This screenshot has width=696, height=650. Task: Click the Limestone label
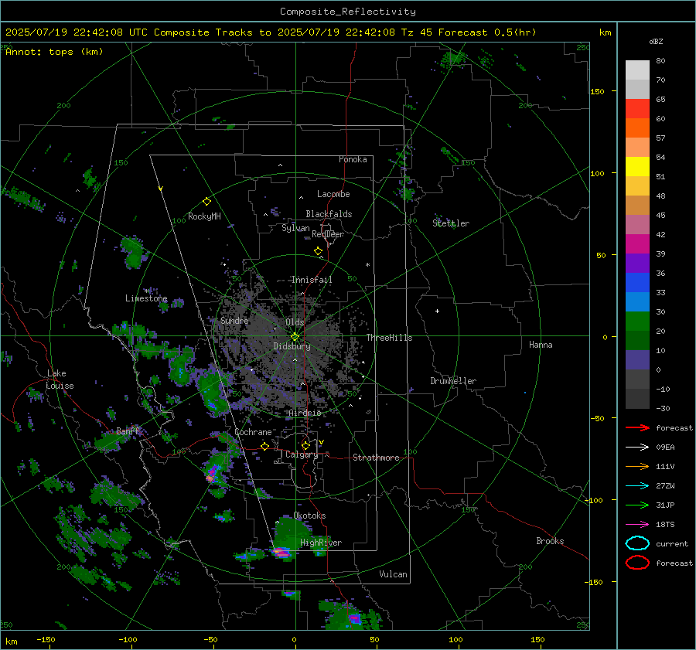click(146, 298)
